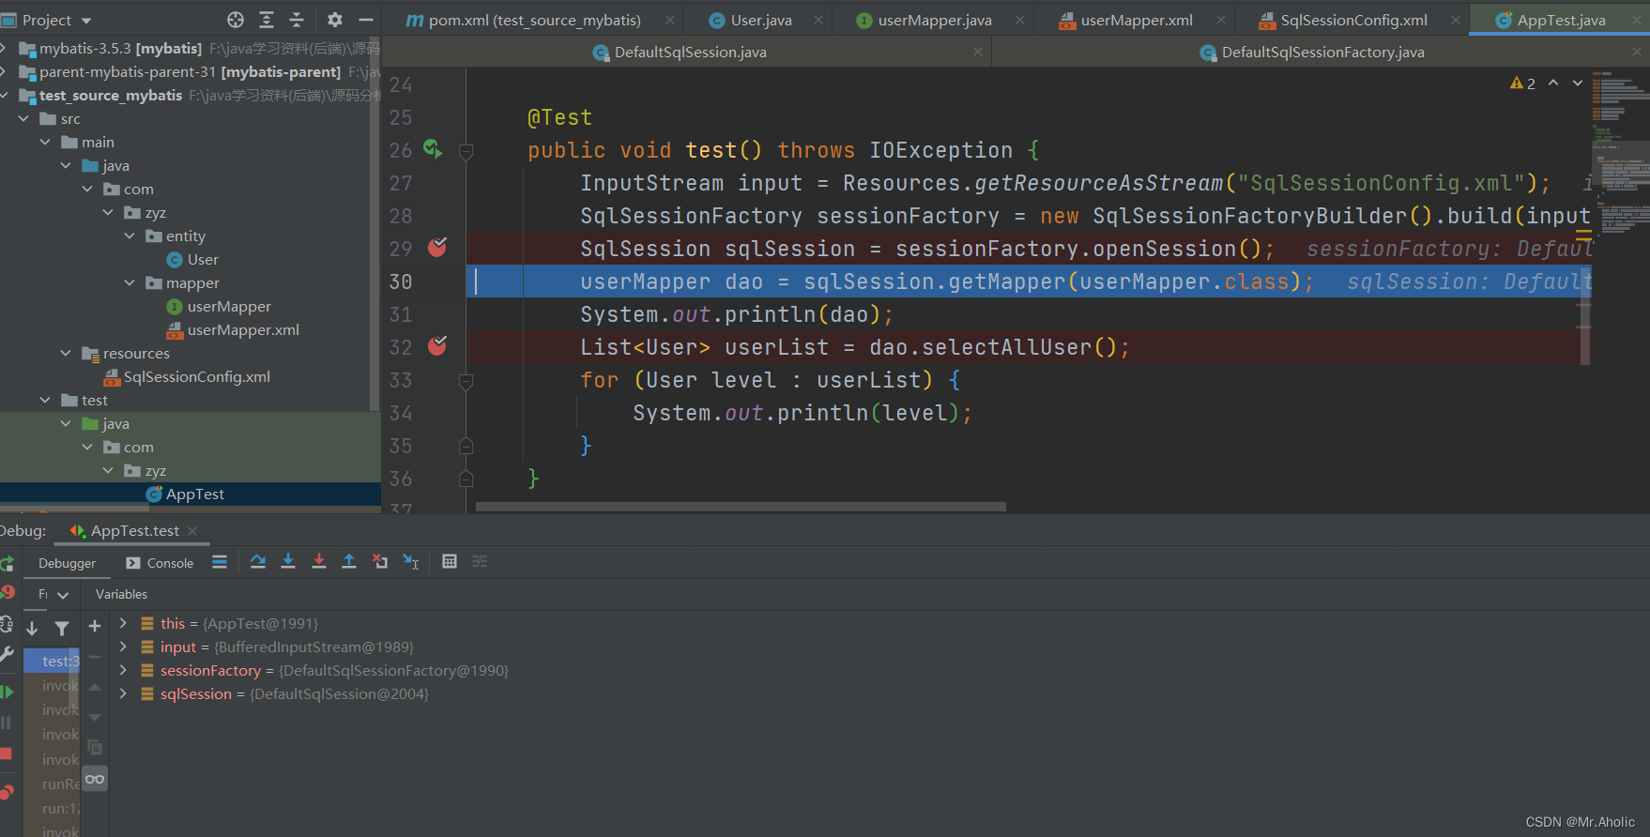Viewport: 1650px width, 837px height.
Task: Toggle the glasses Show Watches button
Action: pyautogui.click(x=95, y=779)
